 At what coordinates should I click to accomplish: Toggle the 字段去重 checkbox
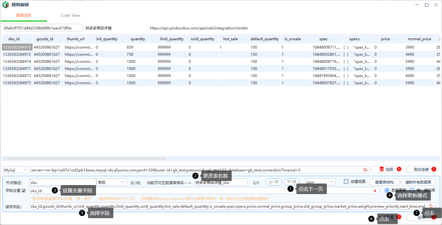[x=24, y=191]
